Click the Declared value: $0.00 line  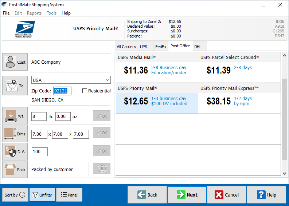[x=154, y=26]
